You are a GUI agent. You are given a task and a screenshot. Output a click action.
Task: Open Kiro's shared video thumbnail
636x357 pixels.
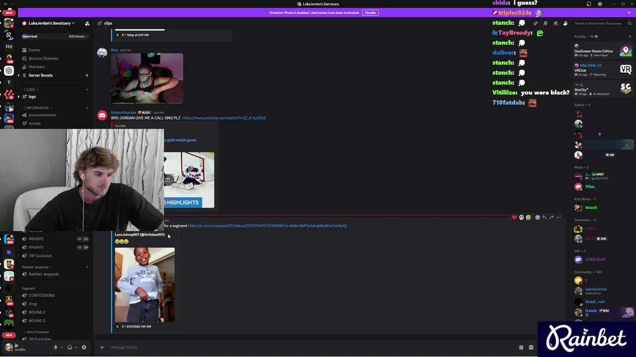[x=147, y=78]
